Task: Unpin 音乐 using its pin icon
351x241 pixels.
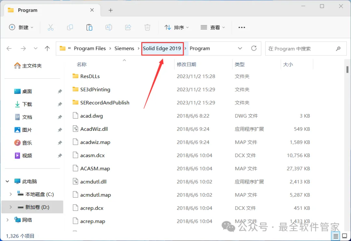Action: 60,143
